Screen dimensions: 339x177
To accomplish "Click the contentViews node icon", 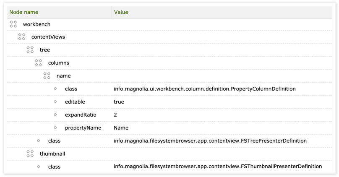I will click(x=22, y=37).
